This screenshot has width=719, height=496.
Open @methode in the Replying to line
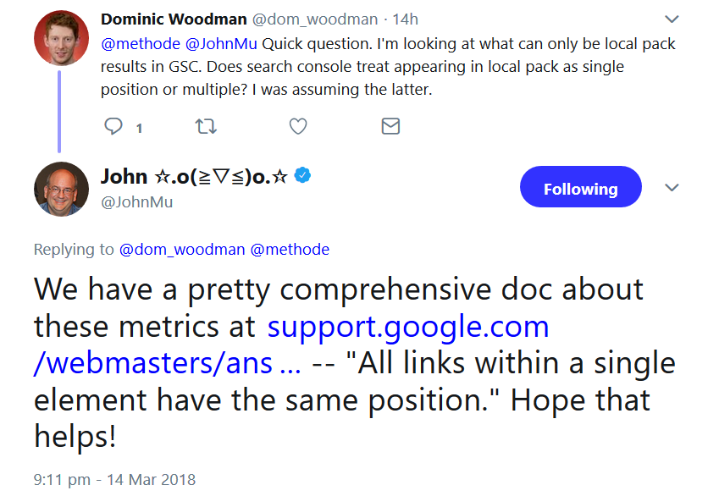(x=290, y=250)
